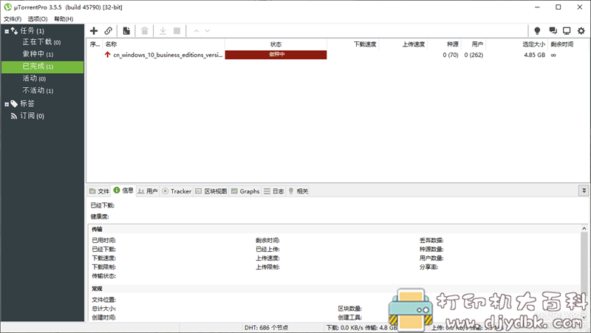Switch to the 区块视图 tab

pos(211,191)
